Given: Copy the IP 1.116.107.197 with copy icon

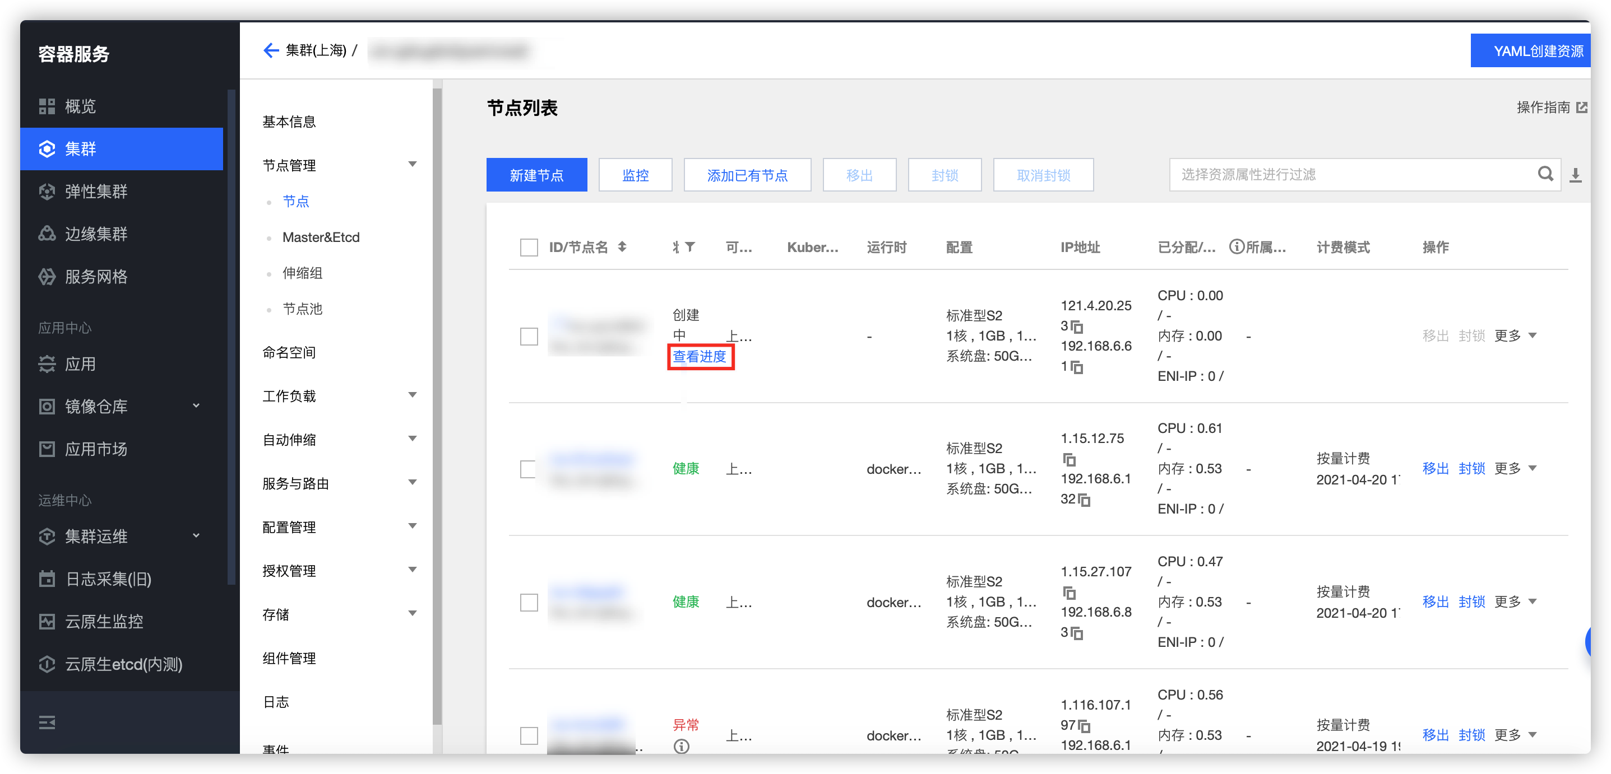Looking at the screenshot, I should tap(1084, 726).
